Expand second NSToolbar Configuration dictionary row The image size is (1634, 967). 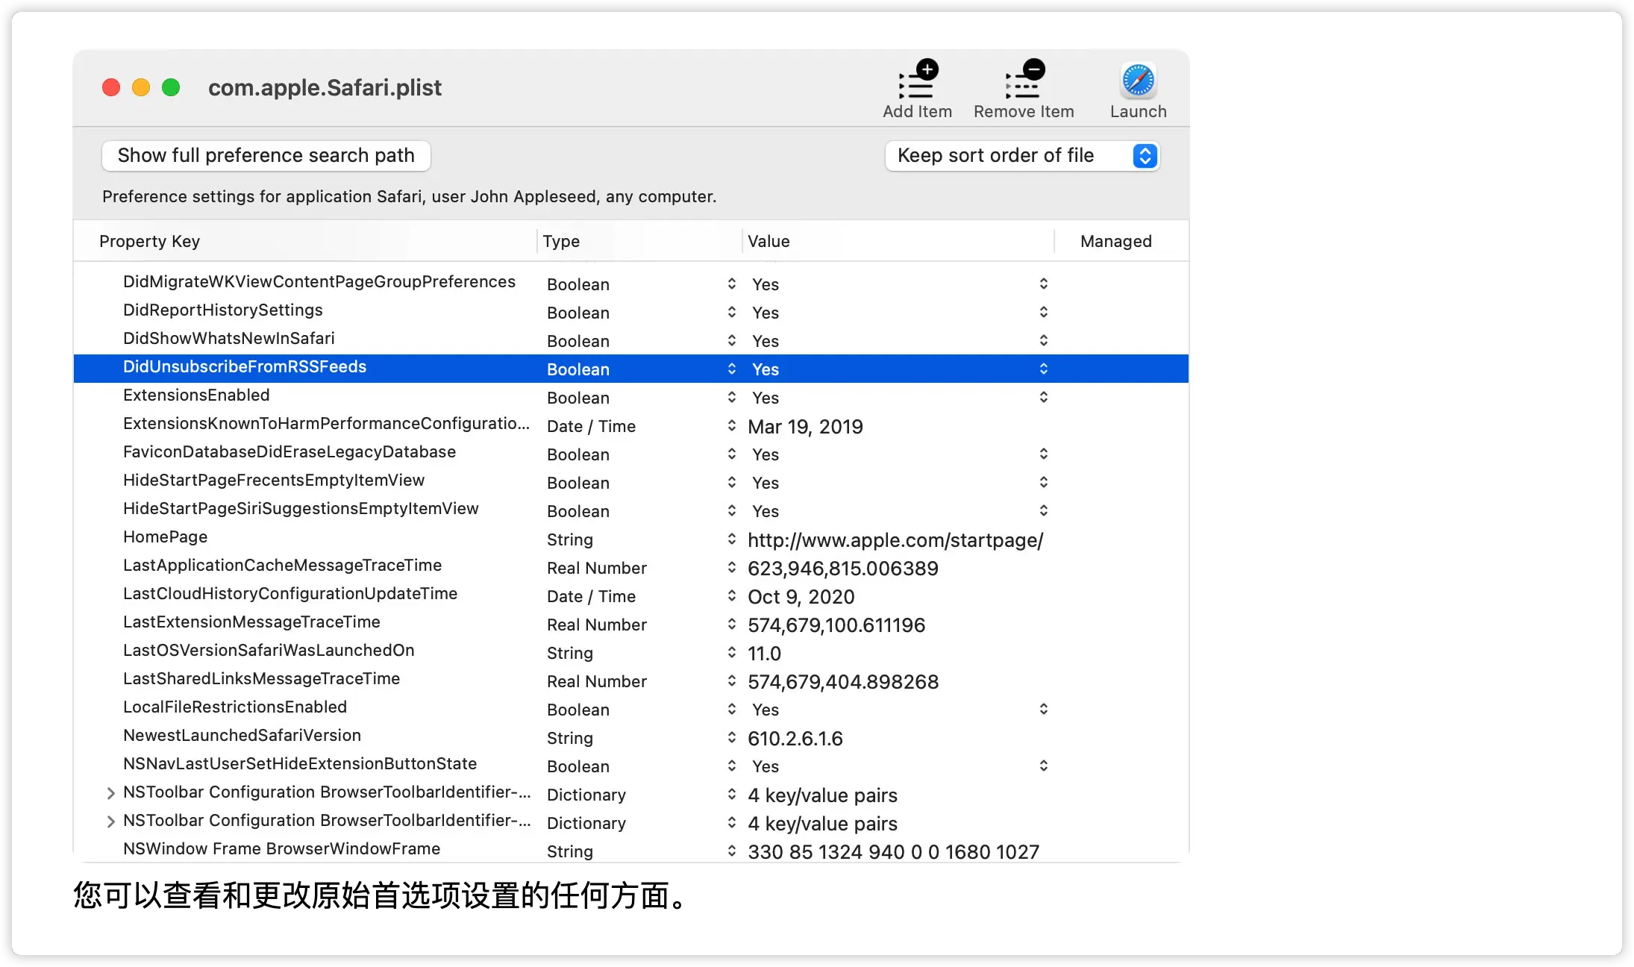pos(110,822)
